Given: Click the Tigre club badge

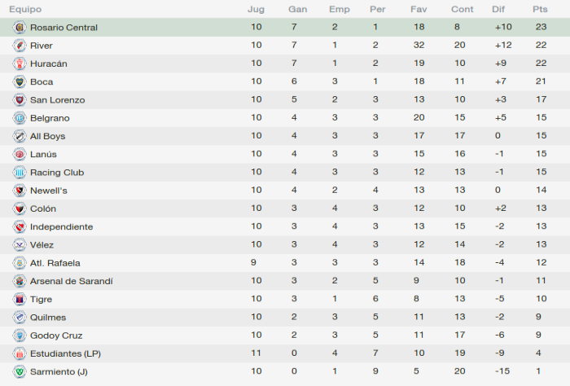Looking at the screenshot, I should tap(20, 299).
